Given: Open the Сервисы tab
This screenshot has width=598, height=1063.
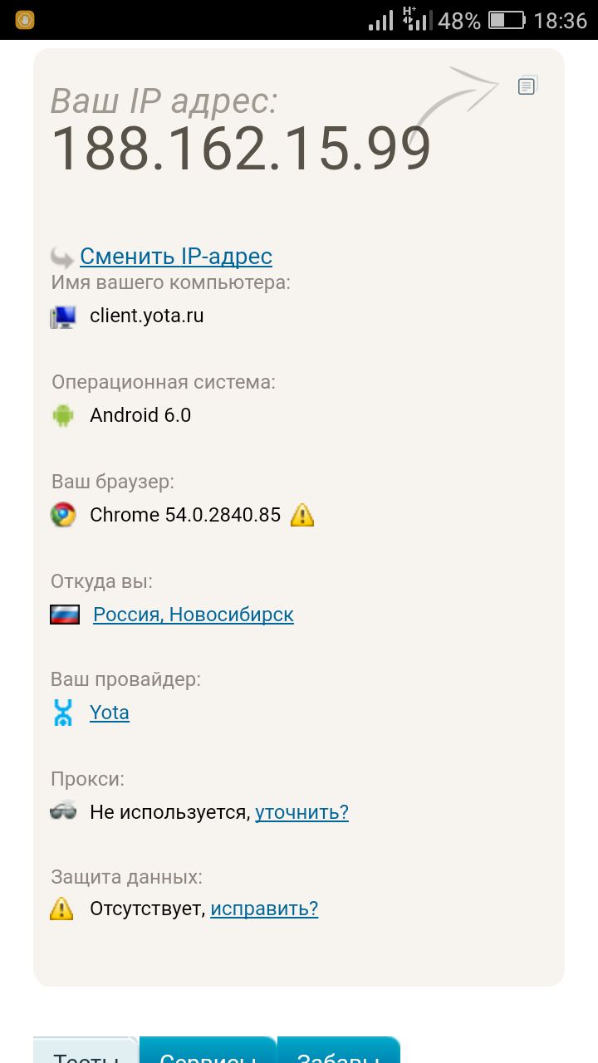Looking at the screenshot, I should (x=207, y=1052).
